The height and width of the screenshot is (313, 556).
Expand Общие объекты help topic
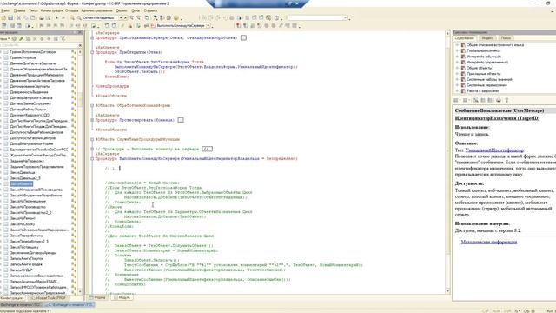[457, 68]
